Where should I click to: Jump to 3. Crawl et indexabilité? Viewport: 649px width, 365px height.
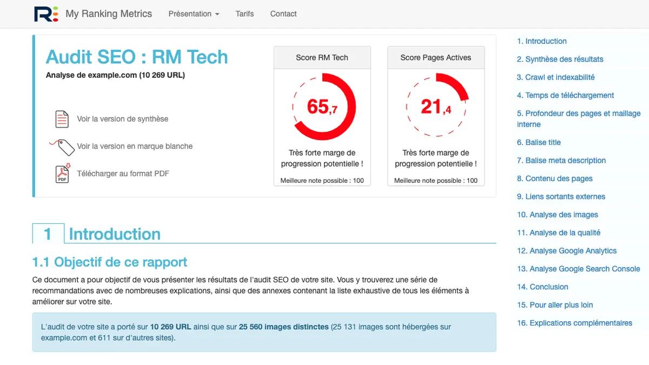(x=555, y=77)
